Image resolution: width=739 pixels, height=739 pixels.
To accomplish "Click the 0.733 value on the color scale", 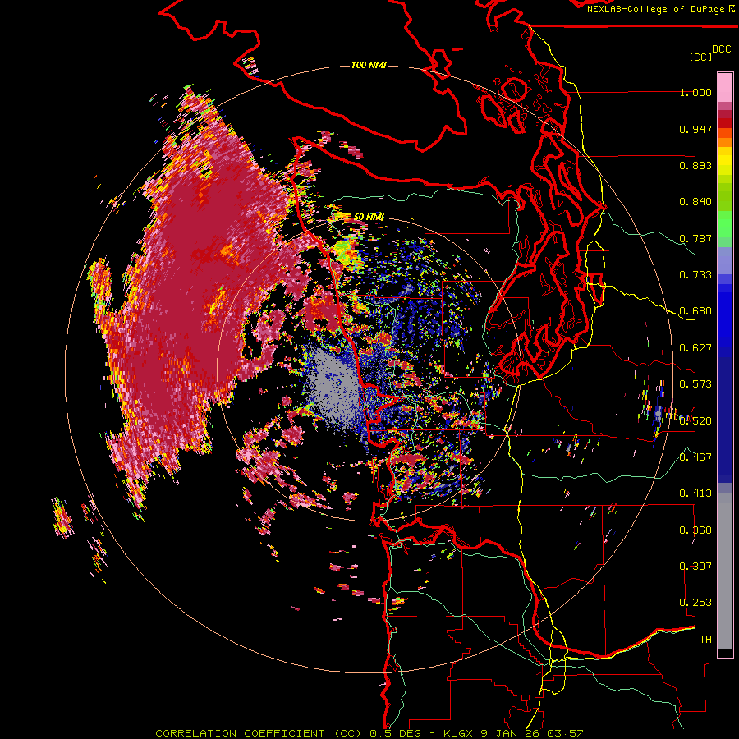I will pyautogui.click(x=695, y=275).
